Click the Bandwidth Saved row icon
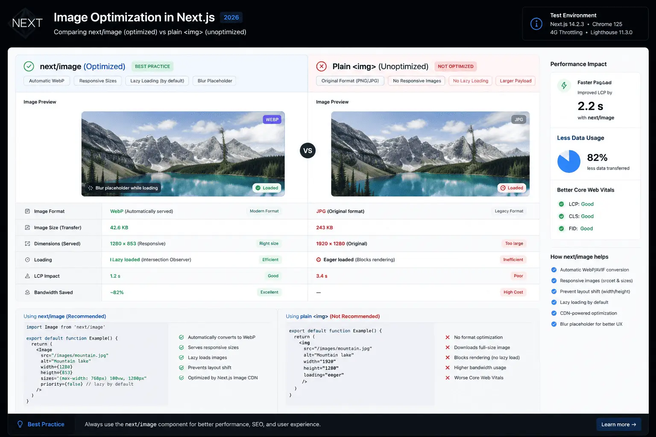 [x=27, y=292]
